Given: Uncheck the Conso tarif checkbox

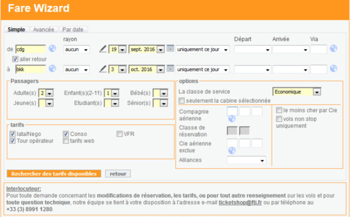Looking at the screenshot, I should (x=65, y=134).
